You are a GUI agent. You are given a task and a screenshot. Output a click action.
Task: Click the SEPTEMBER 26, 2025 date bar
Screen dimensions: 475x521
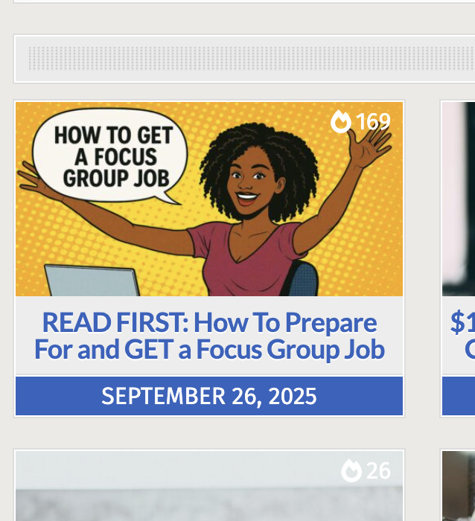(209, 396)
